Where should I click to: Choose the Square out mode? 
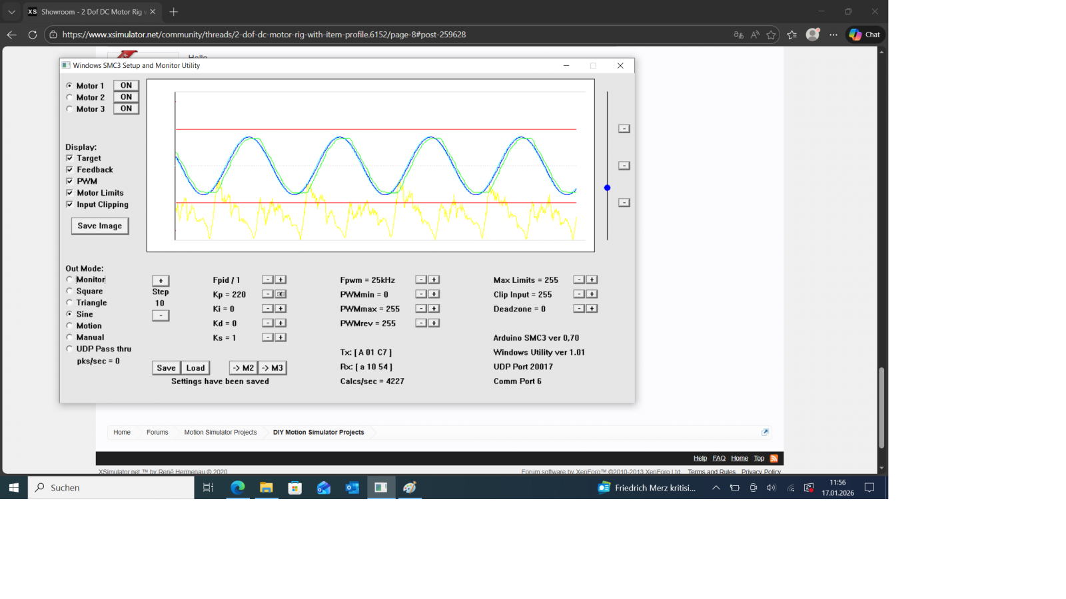[x=69, y=291]
